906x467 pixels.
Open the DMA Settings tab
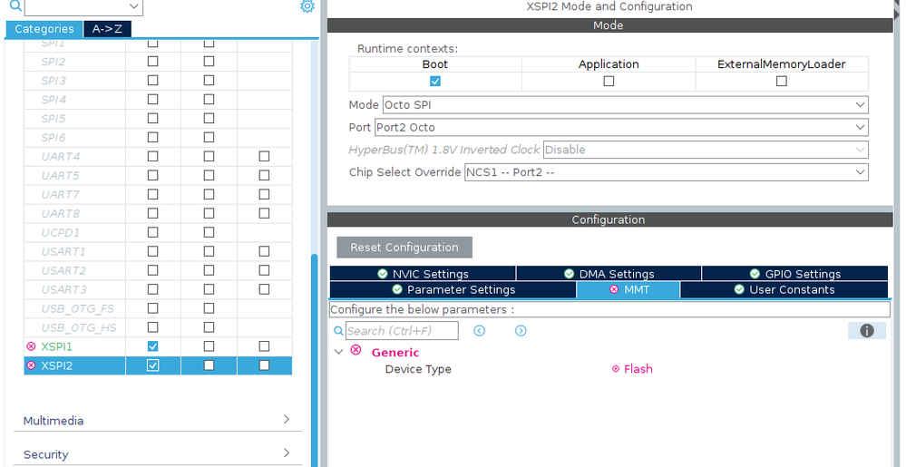tap(609, 274)
